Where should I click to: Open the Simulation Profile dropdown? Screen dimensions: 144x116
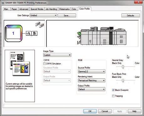pyautogui.click(x=57, y=72)
